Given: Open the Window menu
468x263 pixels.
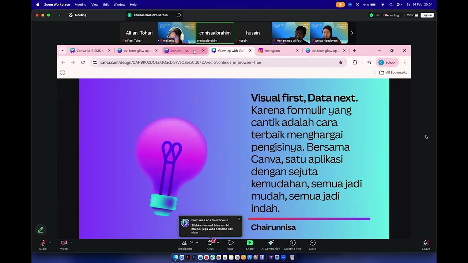Looking at the screenshot, I should (x=119, y=4).
